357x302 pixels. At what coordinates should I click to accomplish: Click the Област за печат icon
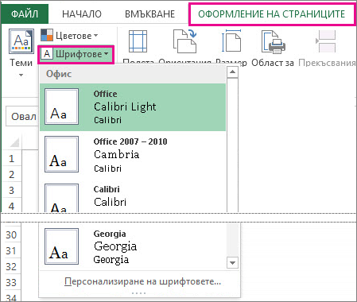click(x=273, y=42)
